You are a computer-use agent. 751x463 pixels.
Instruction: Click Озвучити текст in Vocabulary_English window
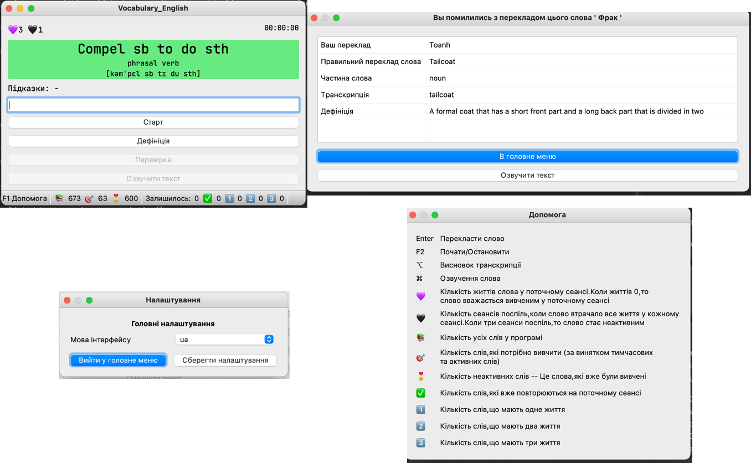[153, 179]
